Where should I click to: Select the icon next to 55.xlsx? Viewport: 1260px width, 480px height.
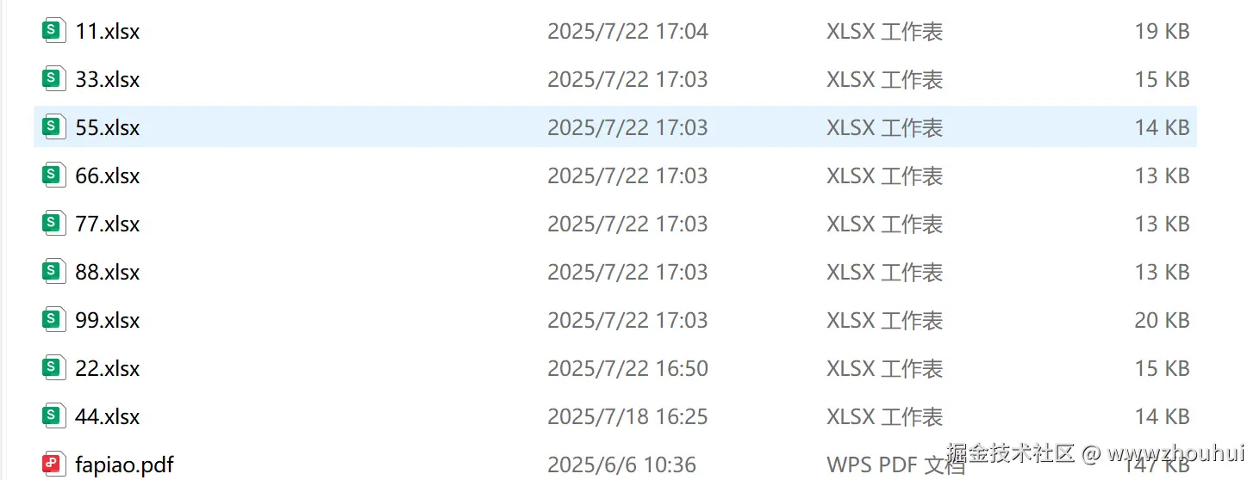click(x=53, y=127)
